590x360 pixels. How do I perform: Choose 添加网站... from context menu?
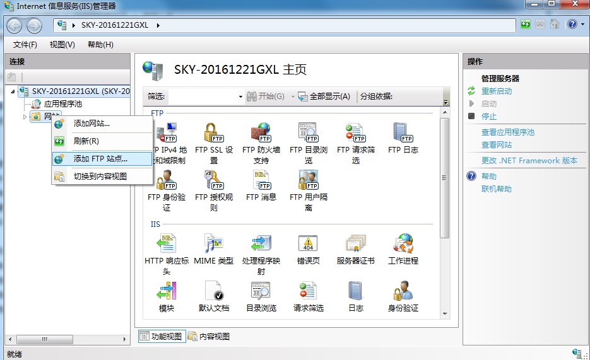[102, 123]
